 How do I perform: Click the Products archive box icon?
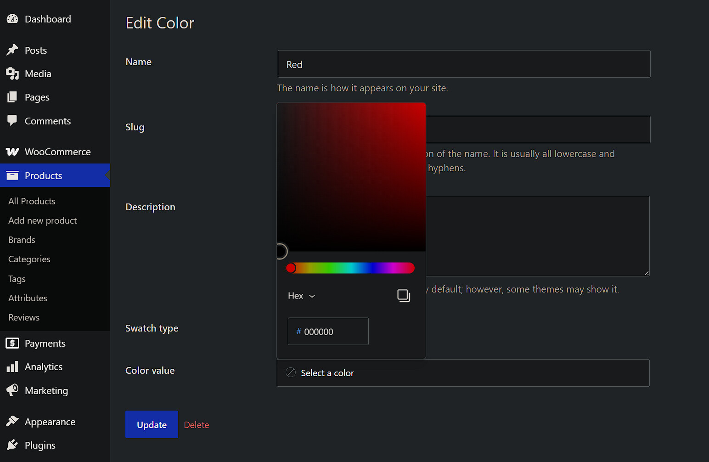(12, 175)
